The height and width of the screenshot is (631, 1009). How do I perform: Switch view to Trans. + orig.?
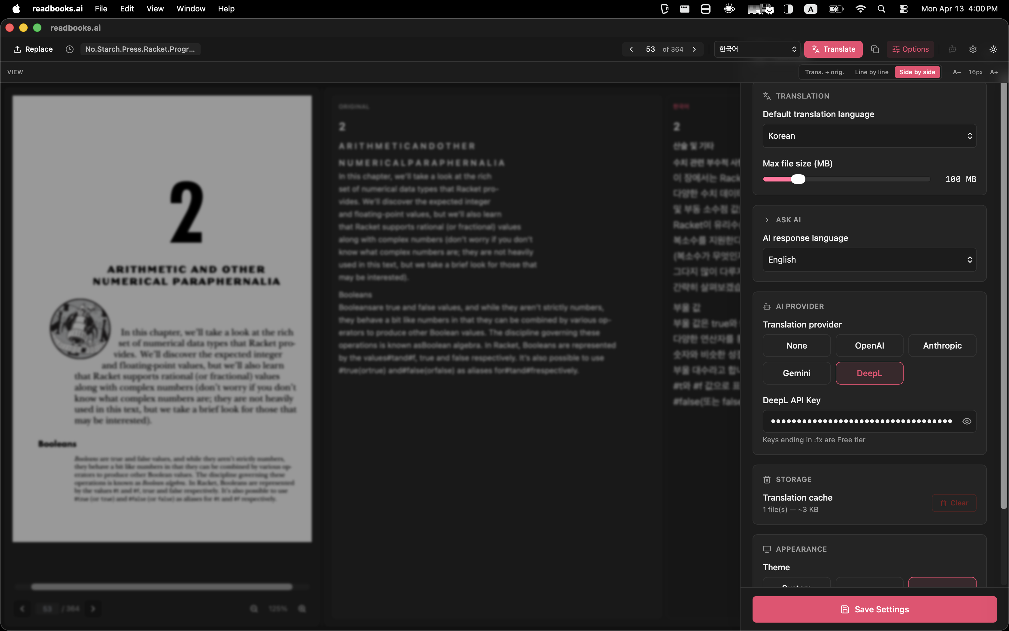point(824,72)
